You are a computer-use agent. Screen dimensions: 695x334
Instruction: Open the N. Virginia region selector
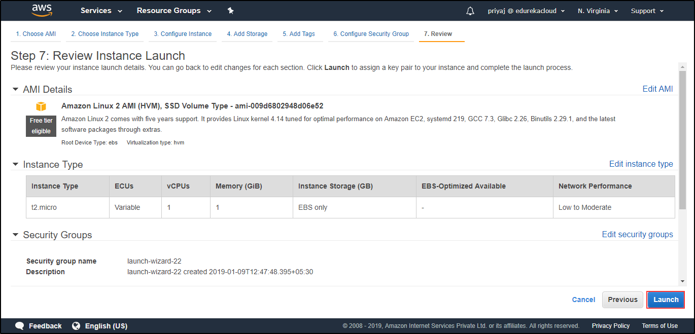598,11
